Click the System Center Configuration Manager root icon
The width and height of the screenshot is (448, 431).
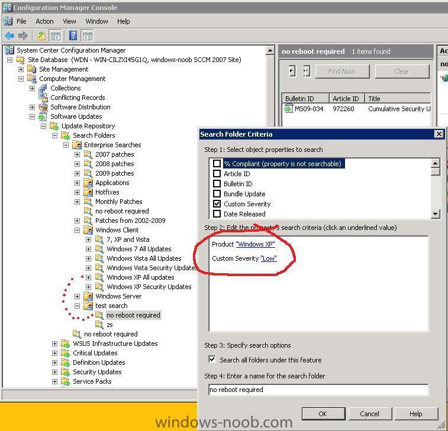pos(9,50)
